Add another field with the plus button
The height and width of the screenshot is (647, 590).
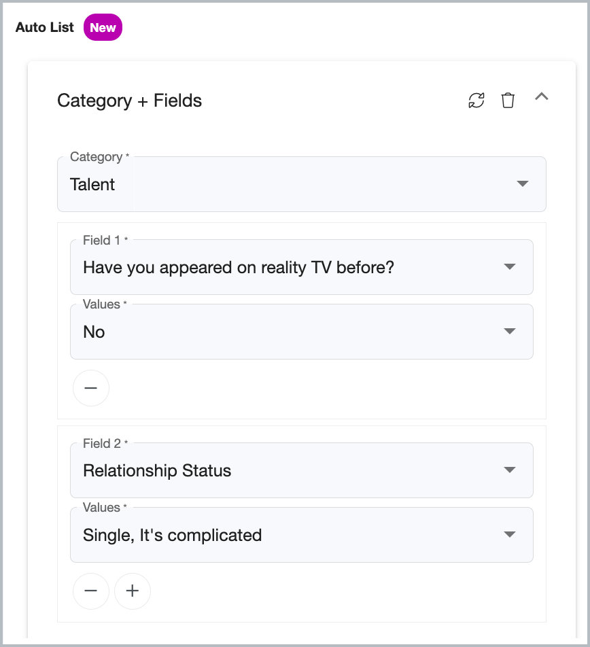point(133,591)
